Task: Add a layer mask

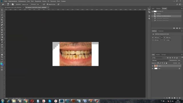Action: click(x=170, y=98)
